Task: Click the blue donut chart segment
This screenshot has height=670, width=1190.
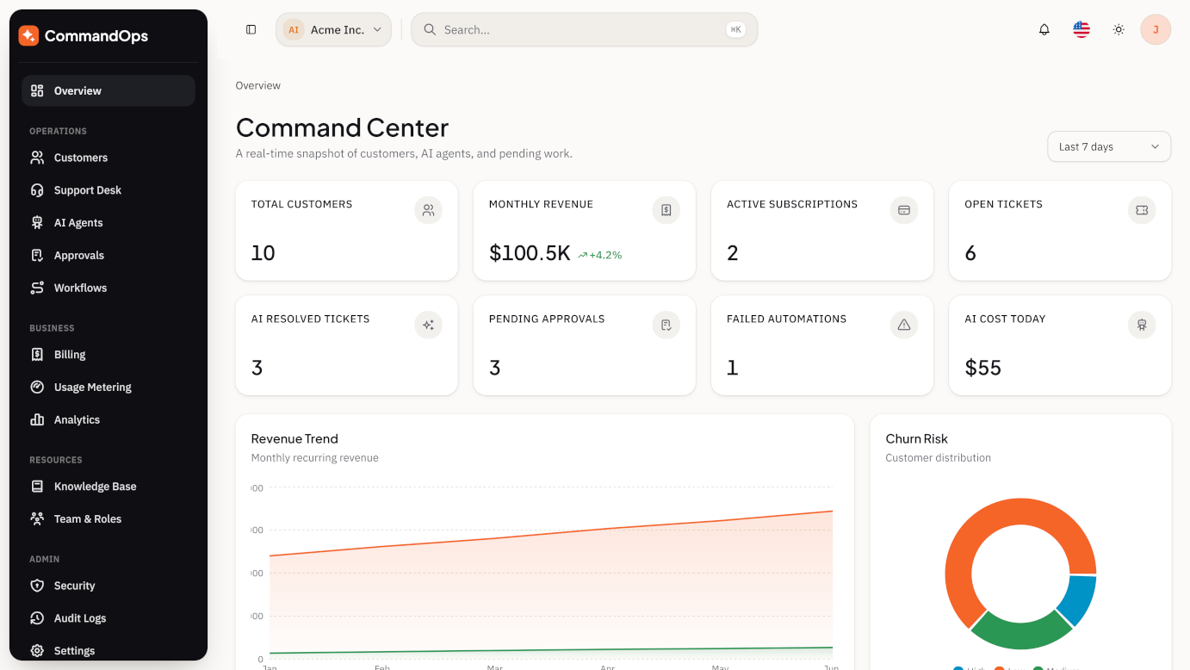Action: pos(1078,599)
